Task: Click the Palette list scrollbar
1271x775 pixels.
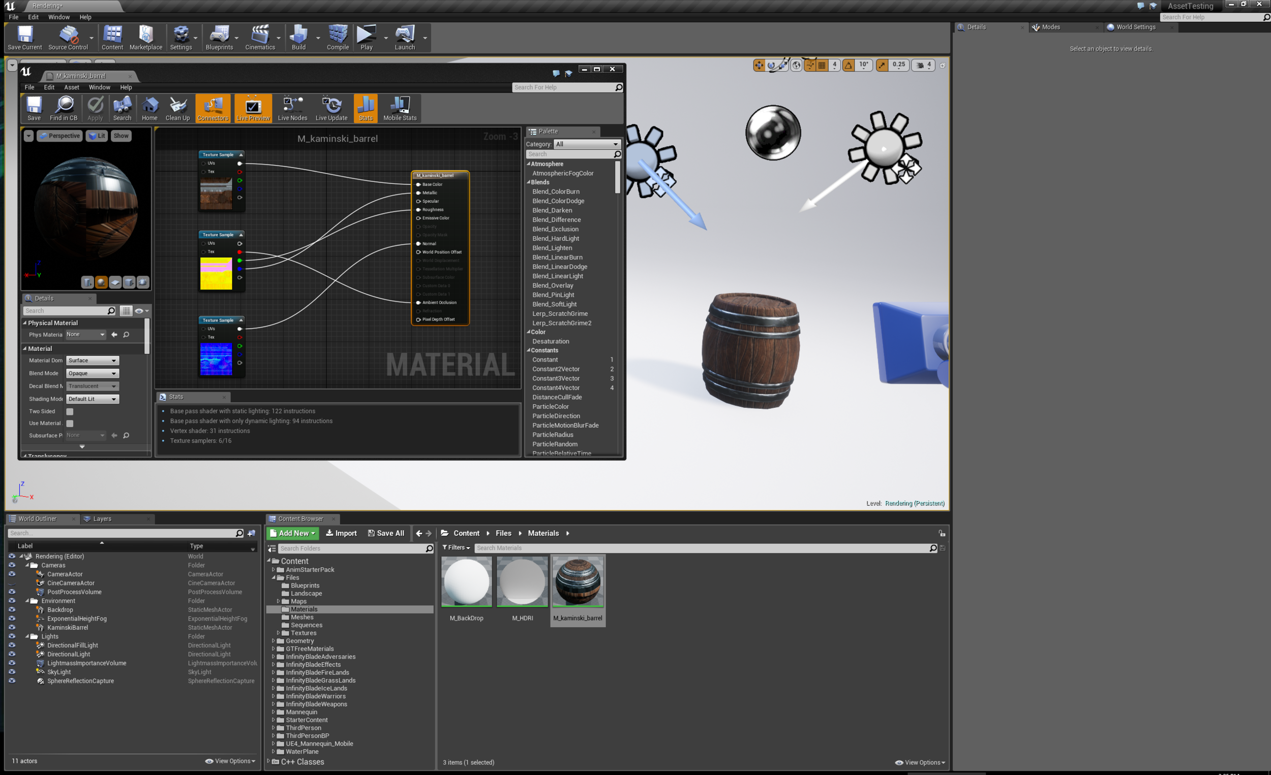Action: point(617,177)
